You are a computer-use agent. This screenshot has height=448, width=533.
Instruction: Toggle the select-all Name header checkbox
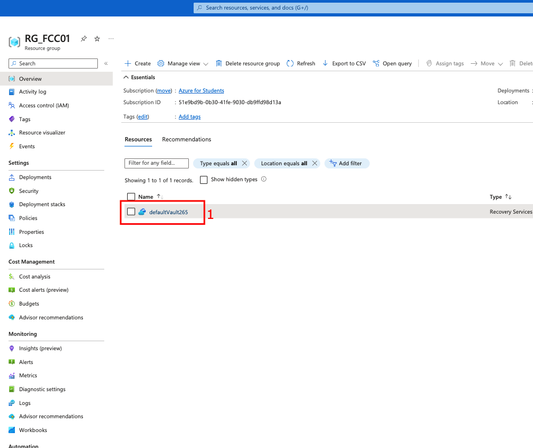tap(131, 197)
